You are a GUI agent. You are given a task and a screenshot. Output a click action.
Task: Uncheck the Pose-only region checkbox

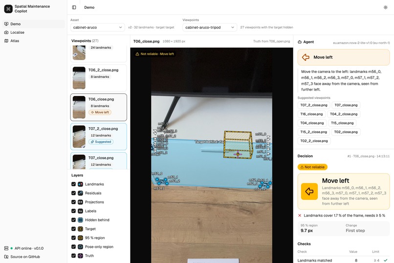tap(73, 247)
